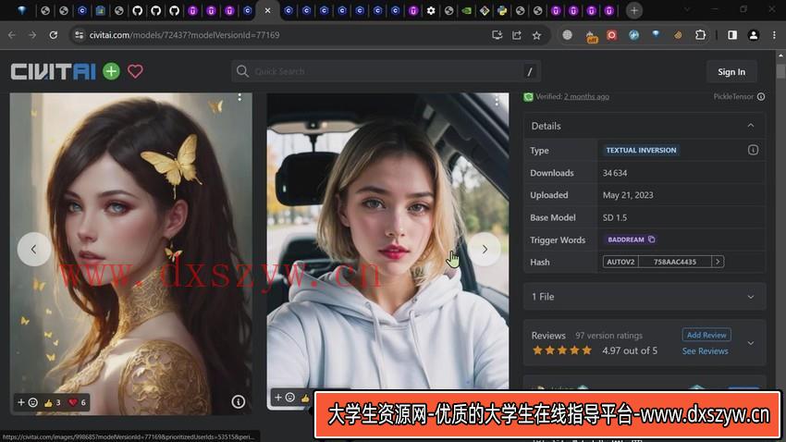Add reaction to the car selfie image

coord(284,398)
